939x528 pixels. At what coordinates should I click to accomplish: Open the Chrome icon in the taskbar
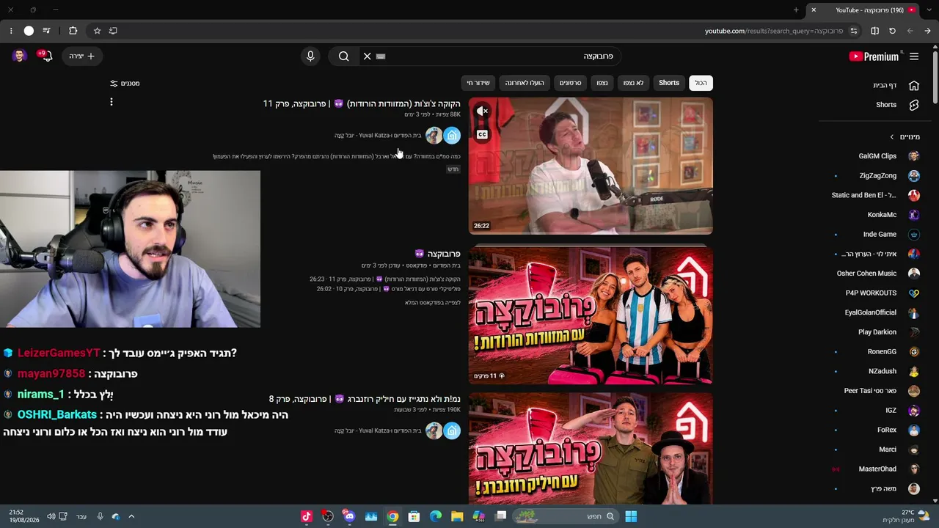[392, 516]
